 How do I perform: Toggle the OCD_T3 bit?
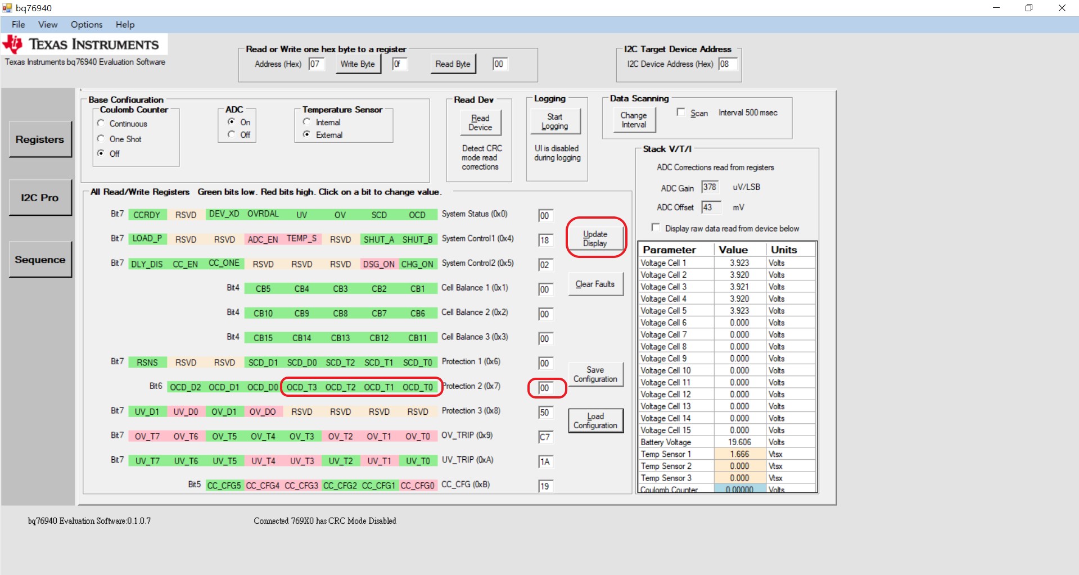[x=302, y=387]
